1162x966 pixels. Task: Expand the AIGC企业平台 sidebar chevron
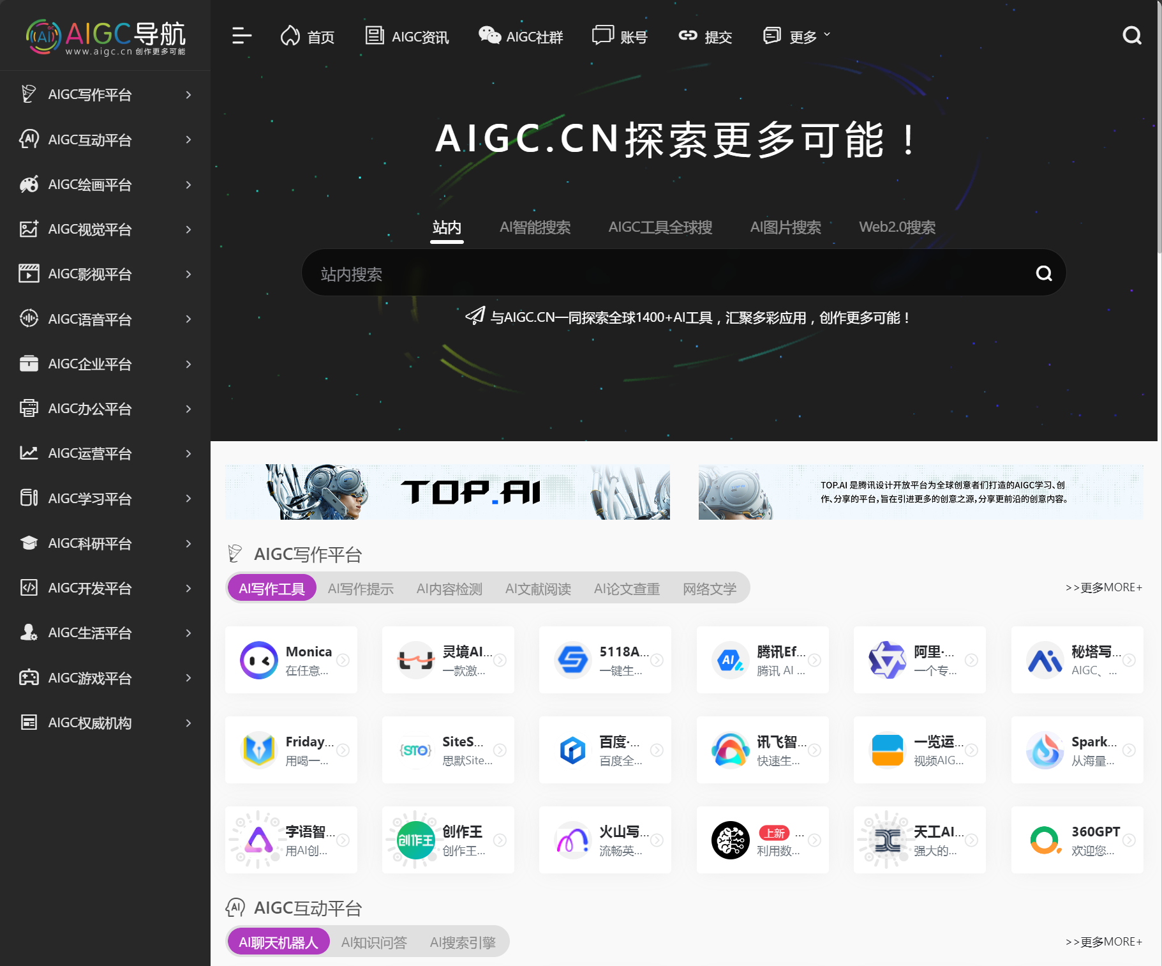pyautogui.click(x=188, y=364)
